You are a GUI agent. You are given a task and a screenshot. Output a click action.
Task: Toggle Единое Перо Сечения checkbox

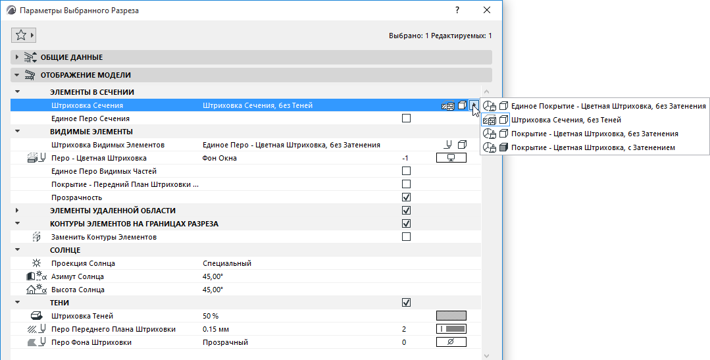pos(406,118)
